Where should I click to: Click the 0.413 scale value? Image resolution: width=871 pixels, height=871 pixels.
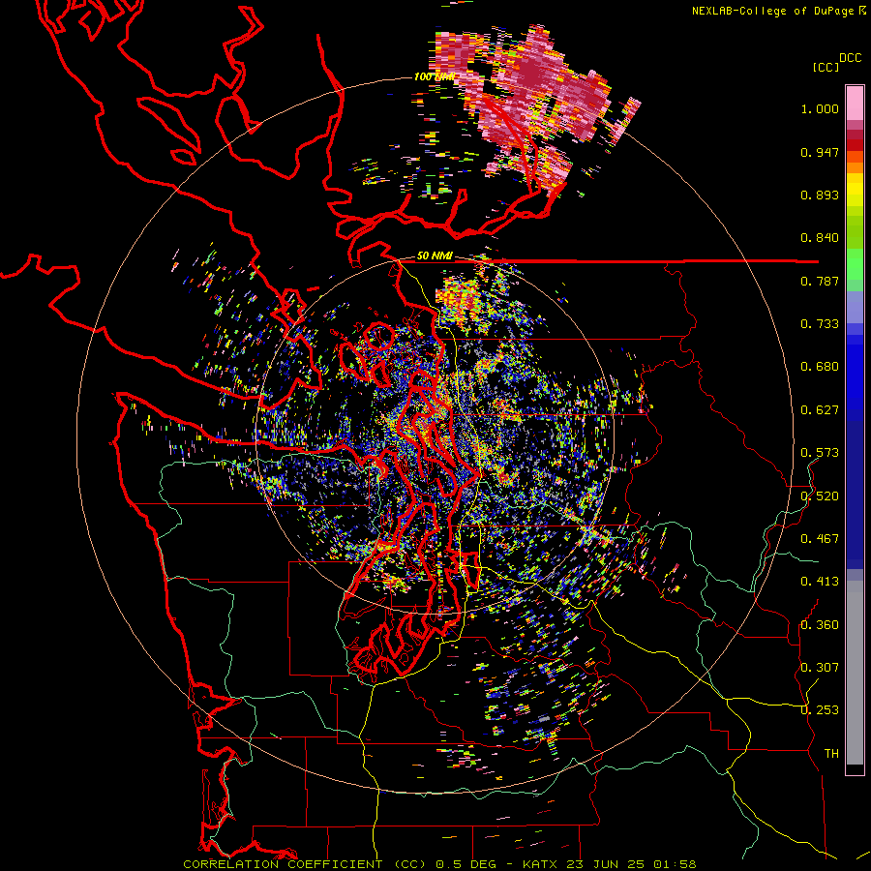[820, 582]
